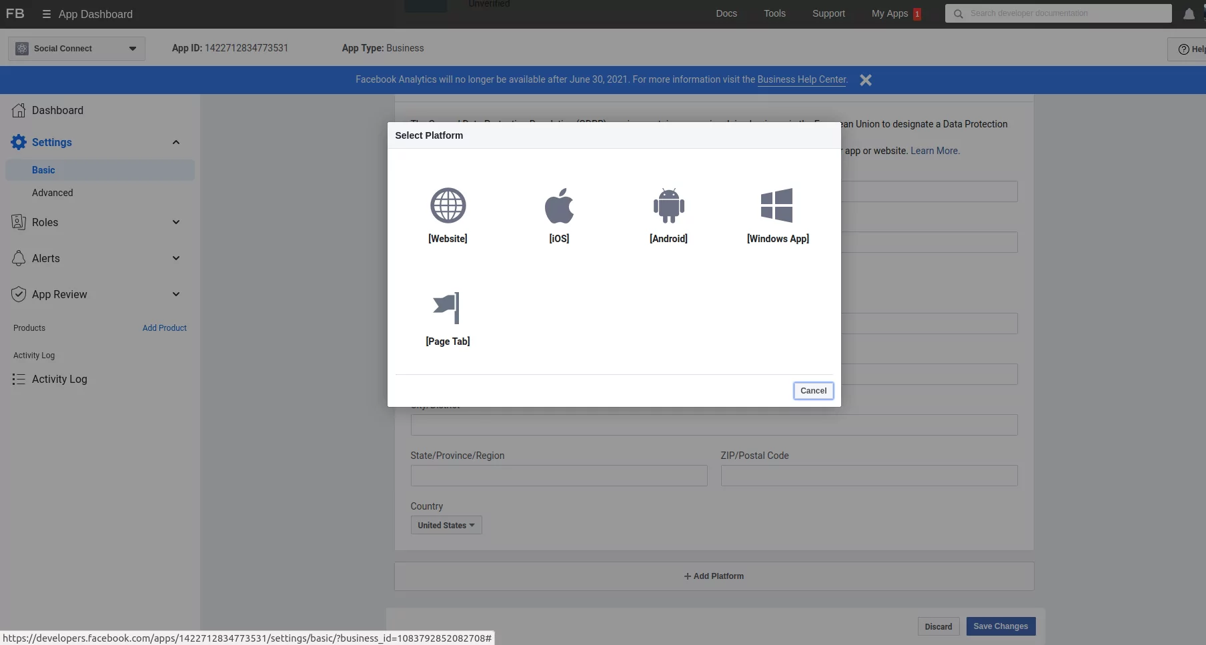Image resolution: width=1206 pixels, height=645 pixels.
Task: Select the Windows App logo icon
Action: pos(776,205)
